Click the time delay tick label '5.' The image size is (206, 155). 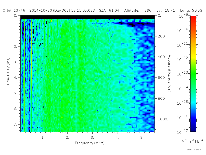pyautogui.click(x=15, y=93)
